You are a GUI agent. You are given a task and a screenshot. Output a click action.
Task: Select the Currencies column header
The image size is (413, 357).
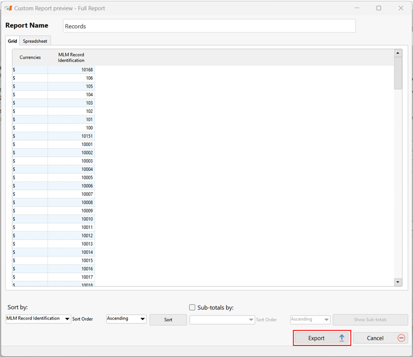pyautogui.click(x=30, y=57)
